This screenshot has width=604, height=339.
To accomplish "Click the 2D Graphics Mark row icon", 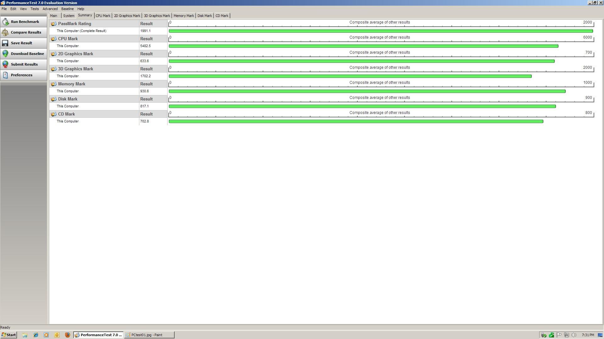I will (x=54, y=54).
